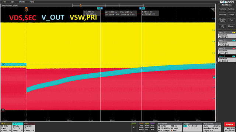Toggle the Ch 1 channel badge
This screenshot has width=236, height=132.
pos(6,127)
